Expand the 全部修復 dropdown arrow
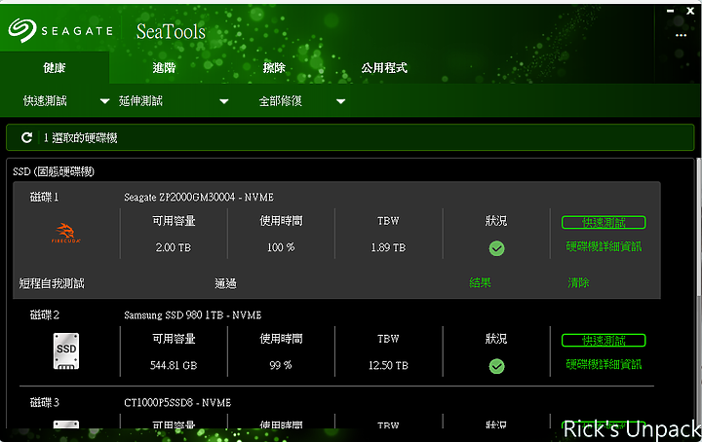 click(340, 101)
